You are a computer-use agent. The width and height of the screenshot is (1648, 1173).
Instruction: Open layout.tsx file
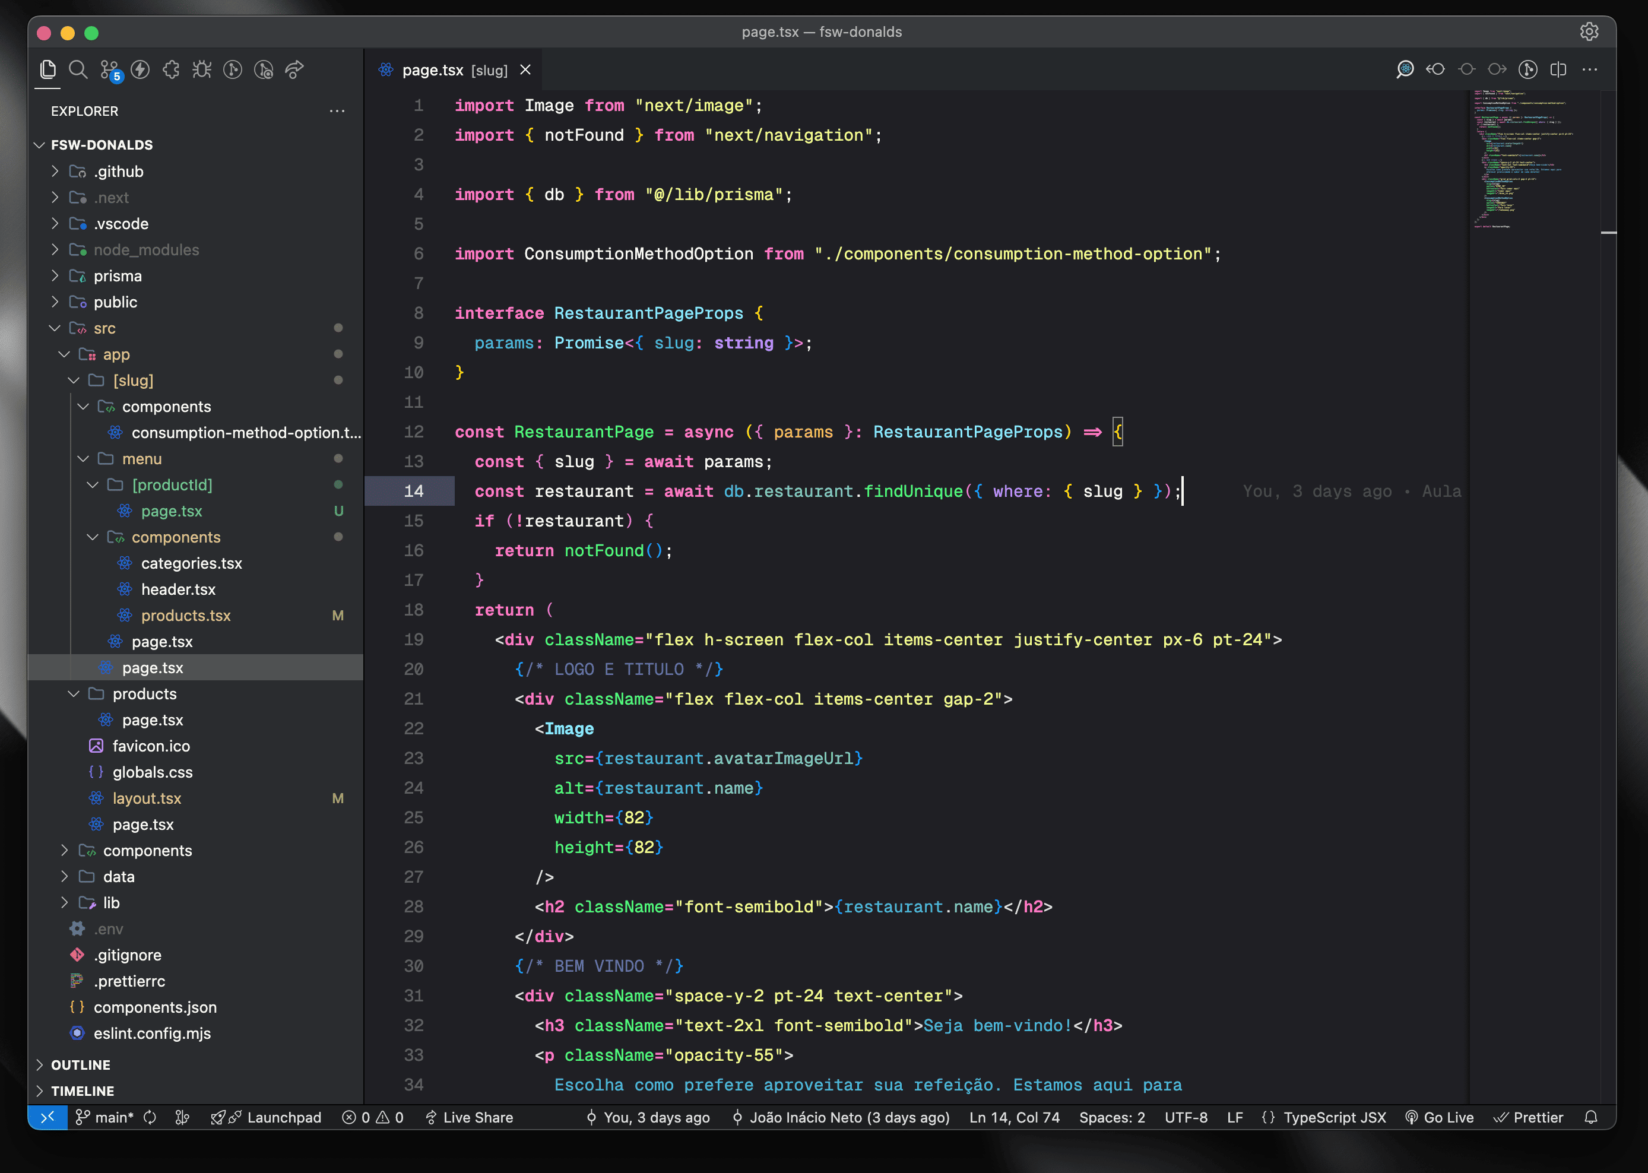point(147,798)
